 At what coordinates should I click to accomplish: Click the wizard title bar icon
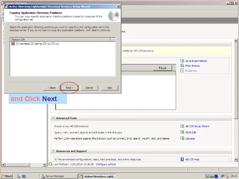pyautogui.click(x=6, y=7)
